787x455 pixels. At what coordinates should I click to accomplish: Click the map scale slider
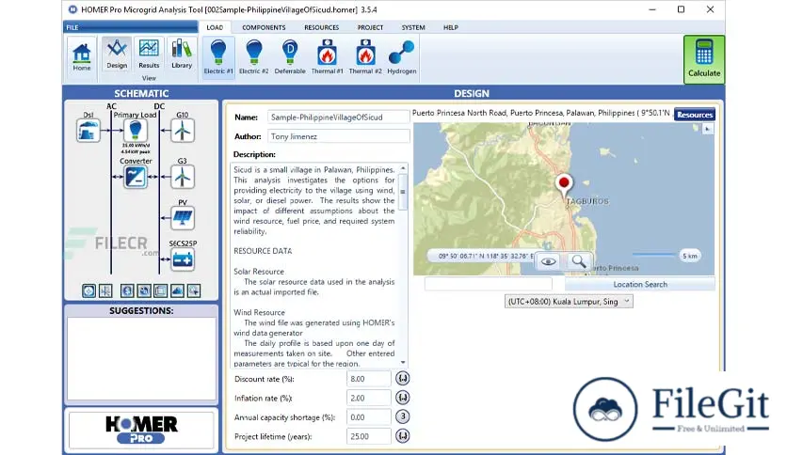654,255
